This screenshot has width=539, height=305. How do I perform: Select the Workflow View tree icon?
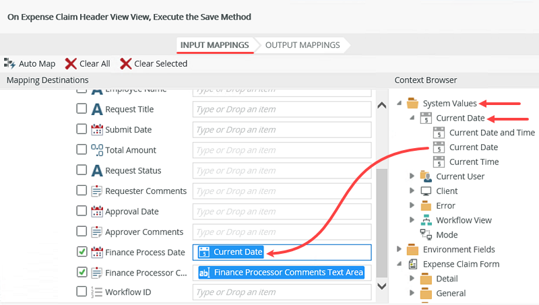click(x=426, y=220)
